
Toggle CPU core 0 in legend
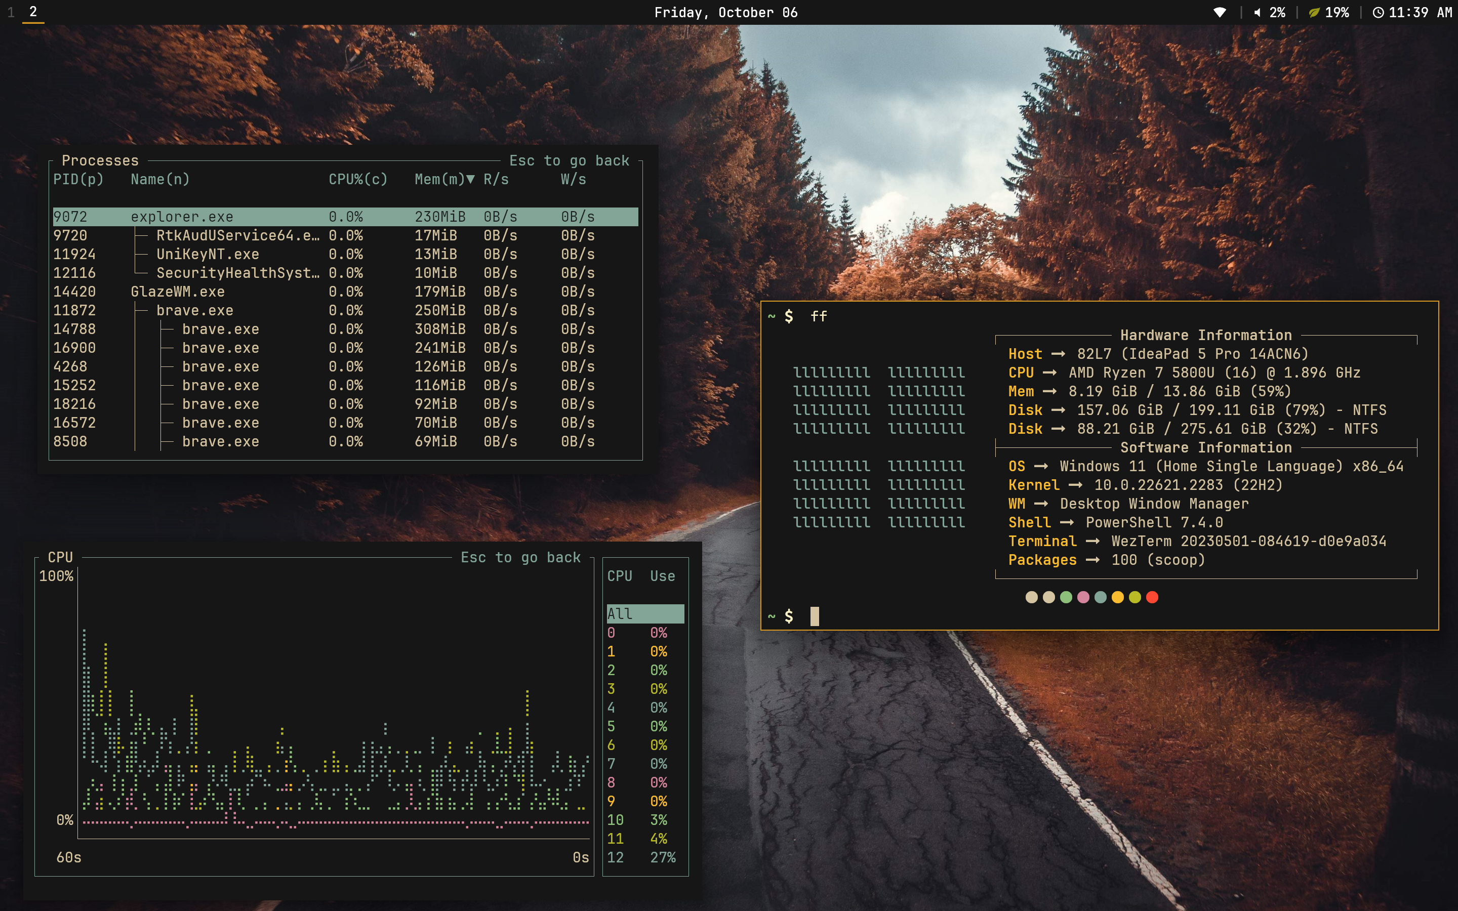645,633
